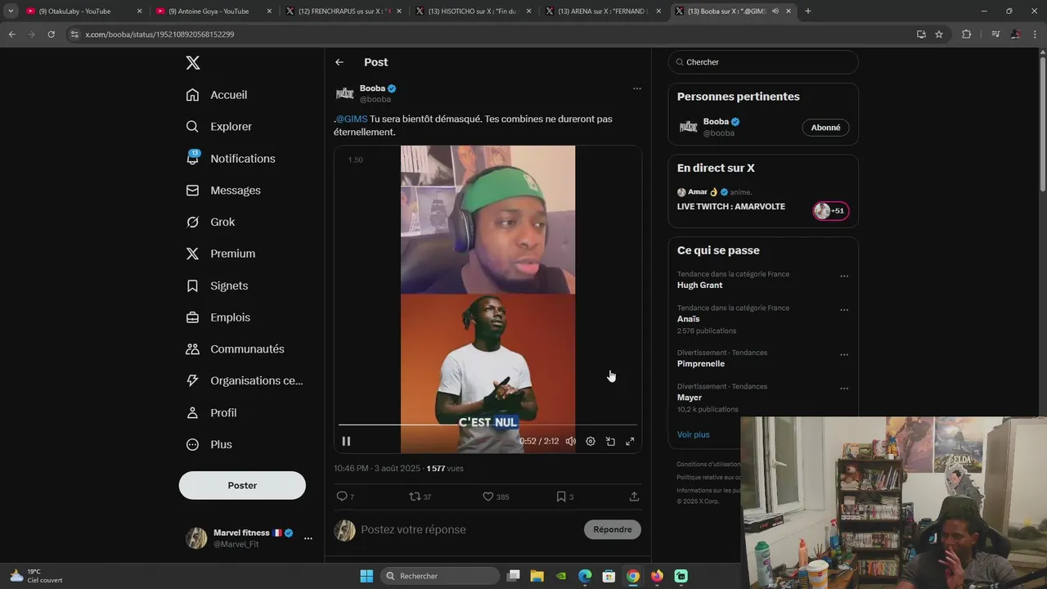Open Explorer from the sidebar
The height and width of the screenshot is (589, 1047).
coord(219,127)
